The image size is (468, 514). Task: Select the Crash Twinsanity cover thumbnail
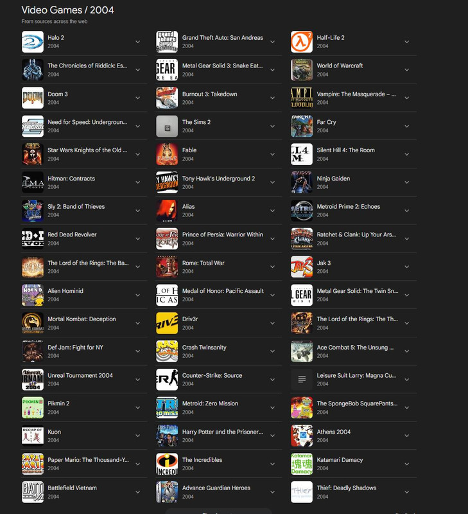pyautogui.click(x=167, y=351)
